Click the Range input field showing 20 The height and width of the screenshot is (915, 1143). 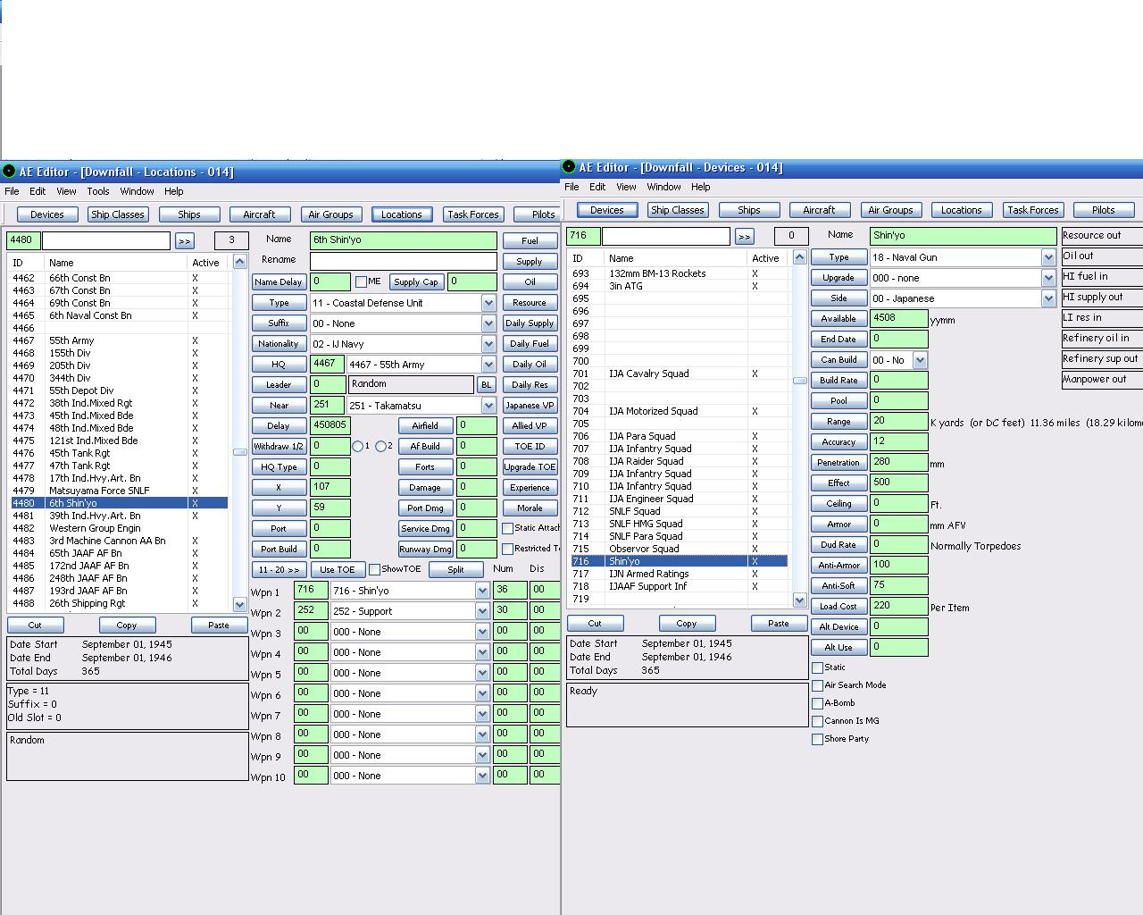pyautogui.click(x=898, y=421)
